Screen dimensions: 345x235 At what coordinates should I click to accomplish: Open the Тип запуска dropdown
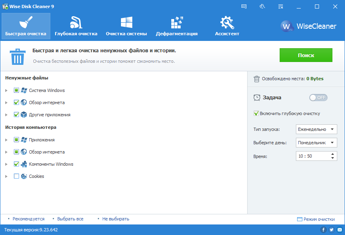click(317, 129)
